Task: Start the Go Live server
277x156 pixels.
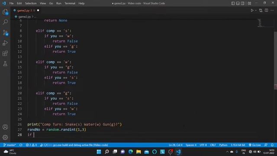Action: [254, 145]
